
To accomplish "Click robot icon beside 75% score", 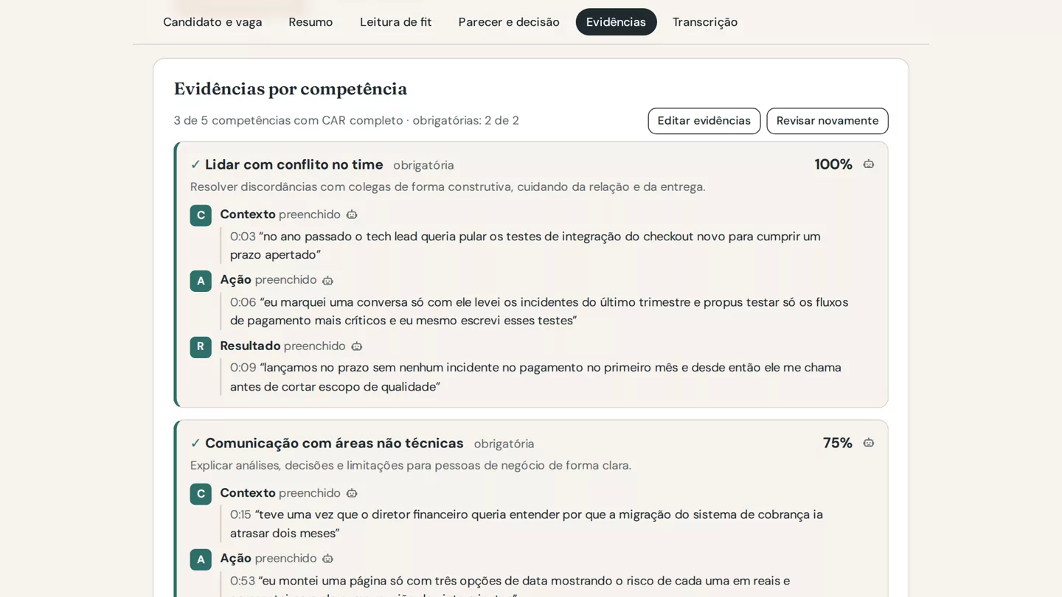I will [869, 443].
